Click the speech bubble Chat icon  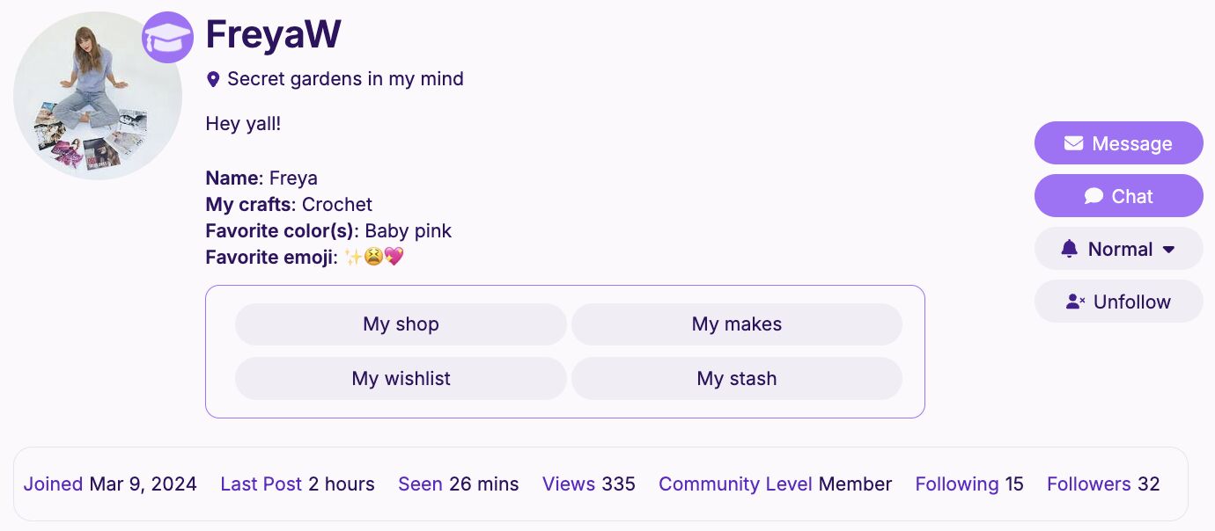click(x=1093, y=196)
